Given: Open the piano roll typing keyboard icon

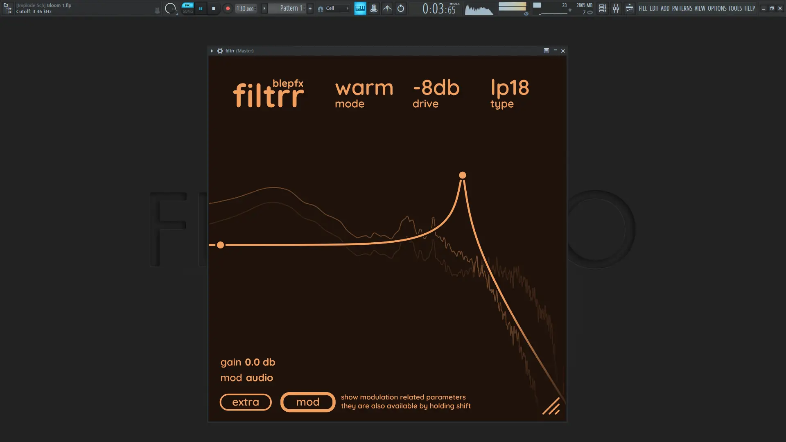Looking at the screenshot, I should click(x=360, y=8).
